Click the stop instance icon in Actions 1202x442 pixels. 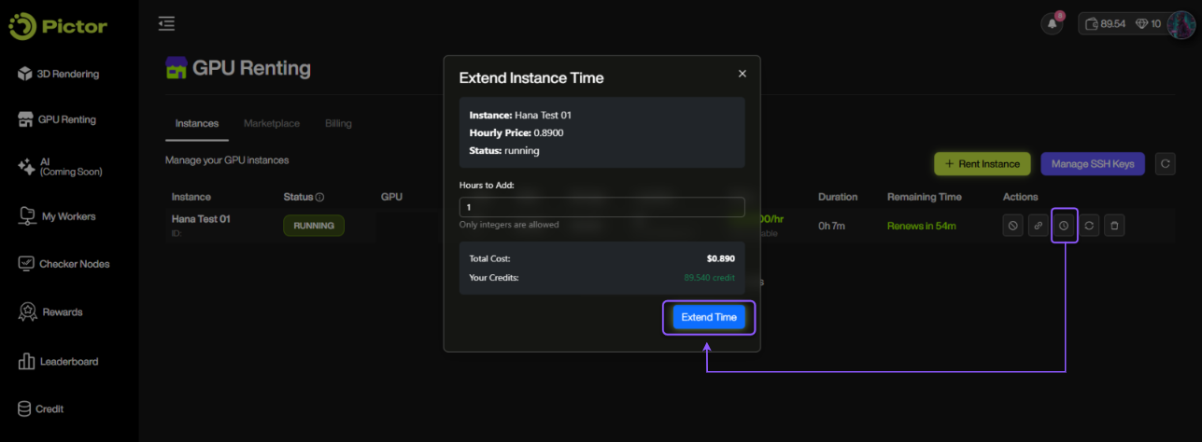(x=1011, y=226)
